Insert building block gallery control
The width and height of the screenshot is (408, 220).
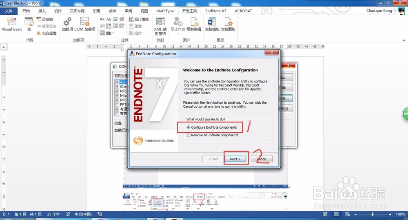[x=122, y=19]
